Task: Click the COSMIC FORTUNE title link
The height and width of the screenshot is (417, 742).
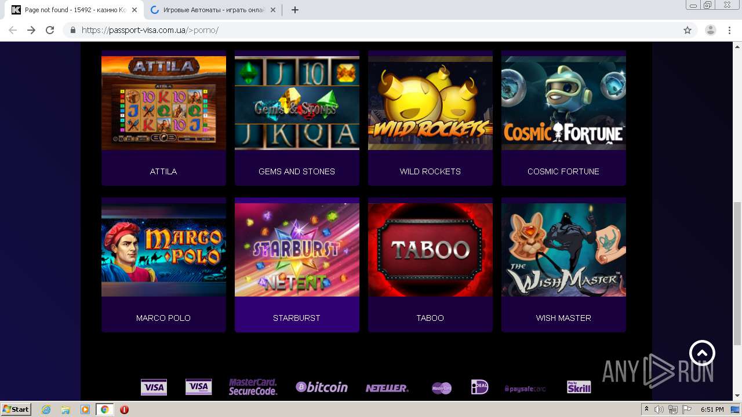Action: click(563, 171)
